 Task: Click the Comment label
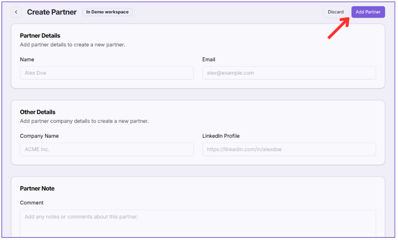tap(32, 203)
